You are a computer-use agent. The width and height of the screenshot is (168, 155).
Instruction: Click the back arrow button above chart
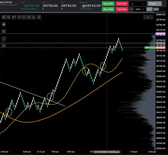pyautogui.click(x=148, y=17)
